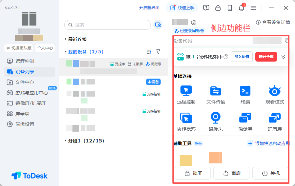This screenshot has width=295, height=186.
Task: Click 查看设备详情
Action: click(x=273, y=22)
